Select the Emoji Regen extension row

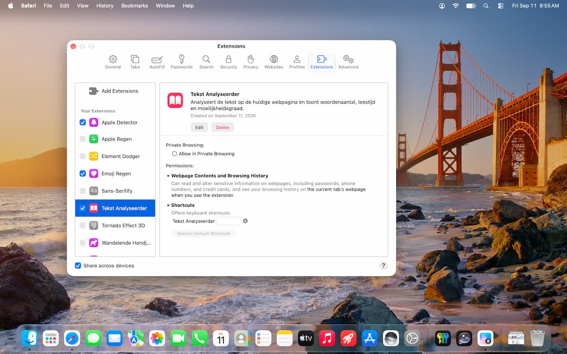[115, 174]
